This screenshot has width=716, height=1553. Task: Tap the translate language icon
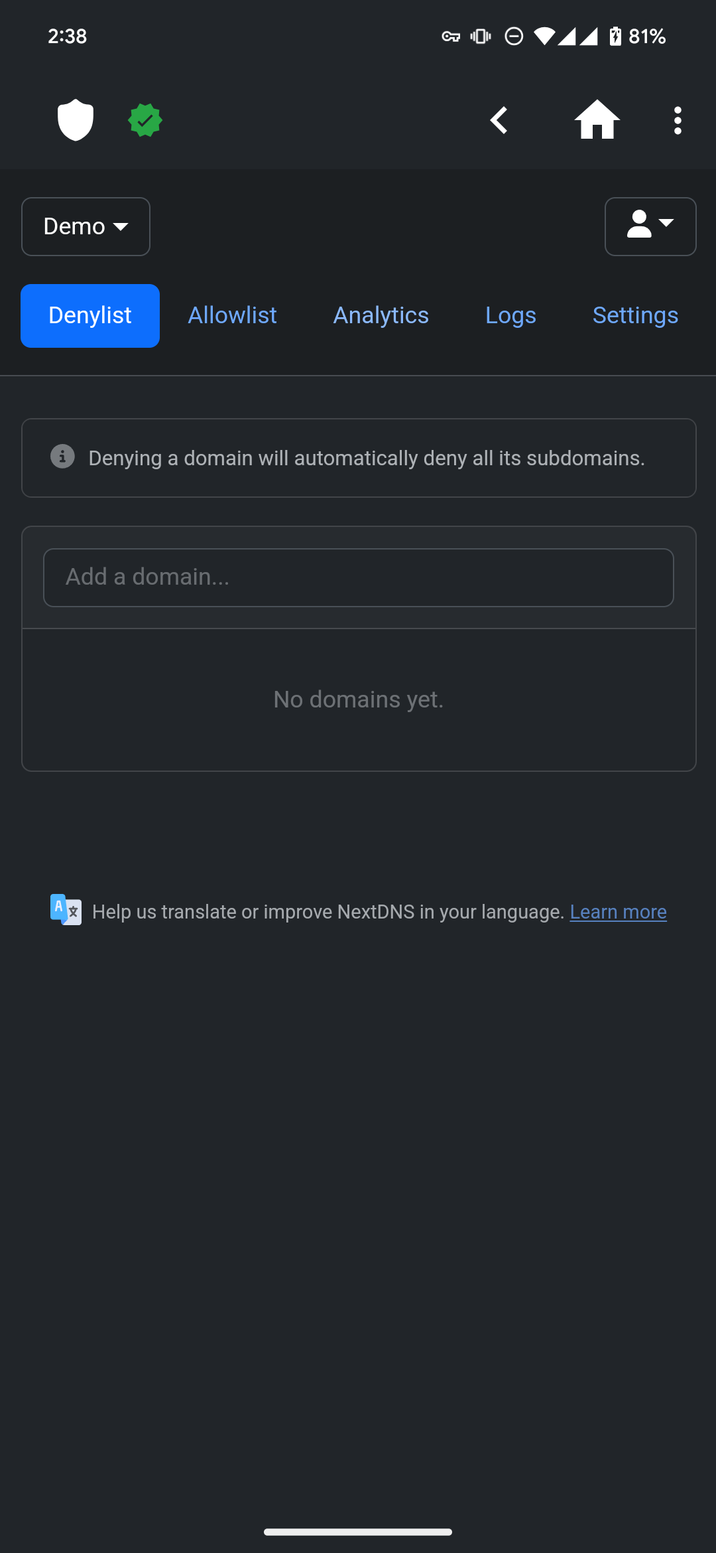pyautogui.click(x=66, y=910)
